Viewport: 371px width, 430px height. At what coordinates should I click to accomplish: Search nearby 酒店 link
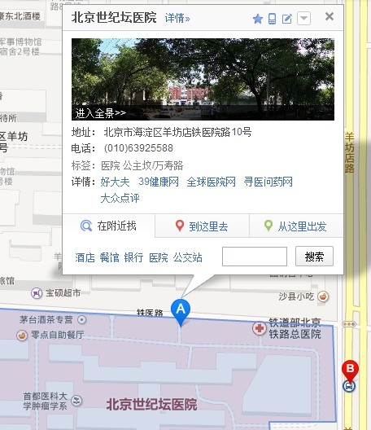coord(85,258)
